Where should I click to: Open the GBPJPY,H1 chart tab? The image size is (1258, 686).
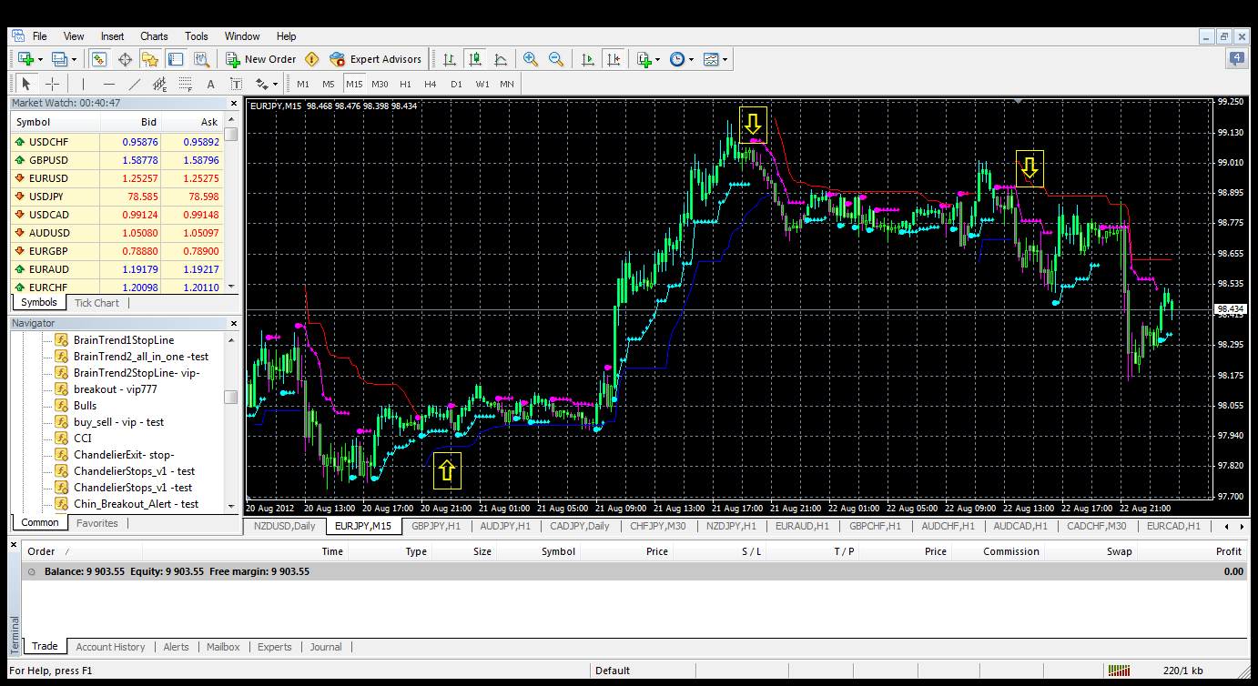(436, 526)
